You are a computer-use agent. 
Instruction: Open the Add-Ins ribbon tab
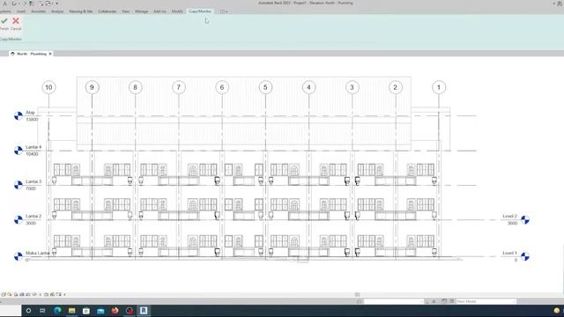(160, 11)
